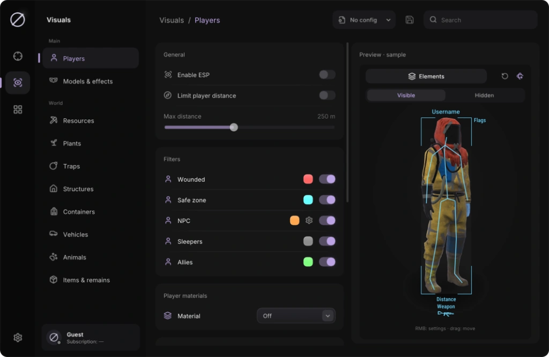Pick the Safe zone cyan color swatch
Screen dimensions: 549x357
click(x=308, y=200)
